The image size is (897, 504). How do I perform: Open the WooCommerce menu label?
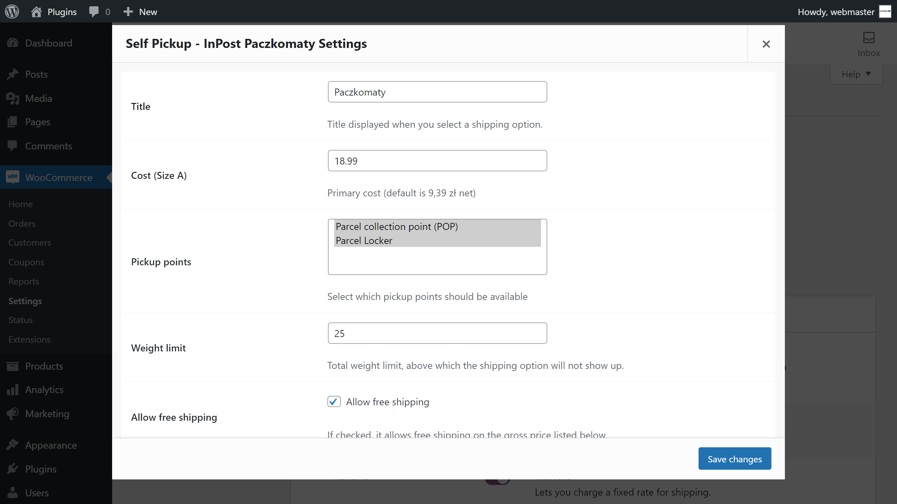pos(59,177)
